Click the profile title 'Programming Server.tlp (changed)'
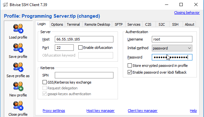204x117 pixels. (61, 16)
